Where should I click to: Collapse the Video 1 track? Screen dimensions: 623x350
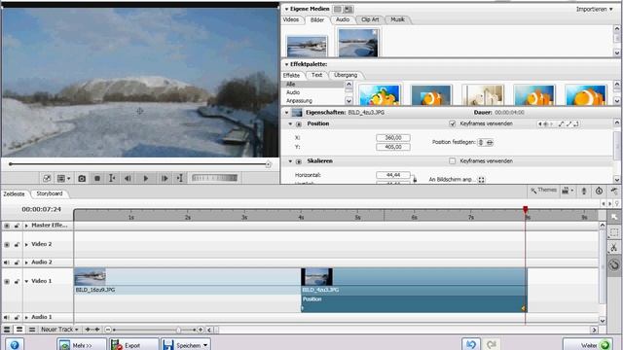click(x=26, y=281)
